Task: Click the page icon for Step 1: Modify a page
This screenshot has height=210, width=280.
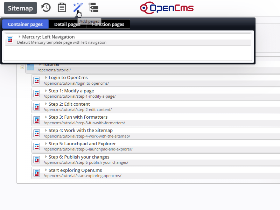Action: (37, 93)
